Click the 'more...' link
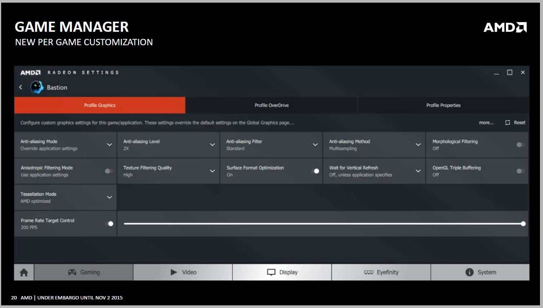 486,123
